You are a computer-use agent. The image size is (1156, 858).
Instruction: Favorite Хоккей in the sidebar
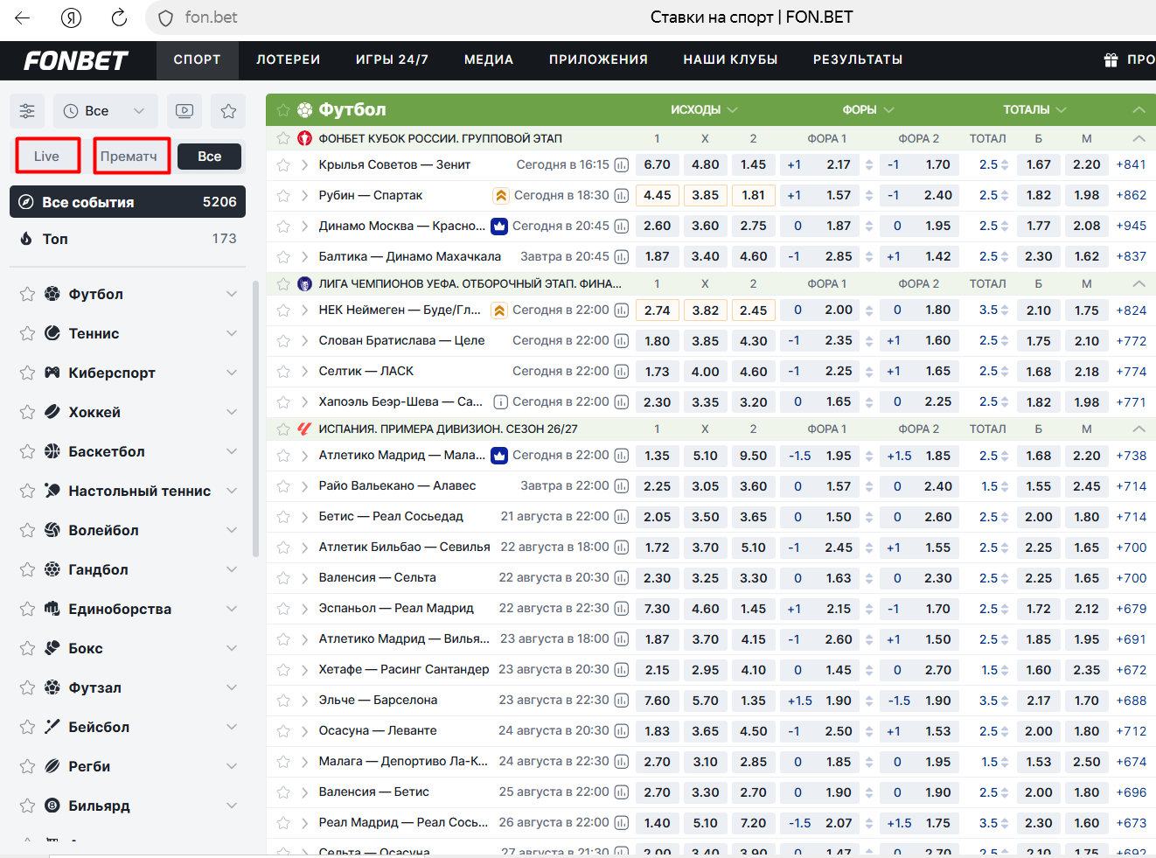[x=27, y=412]
